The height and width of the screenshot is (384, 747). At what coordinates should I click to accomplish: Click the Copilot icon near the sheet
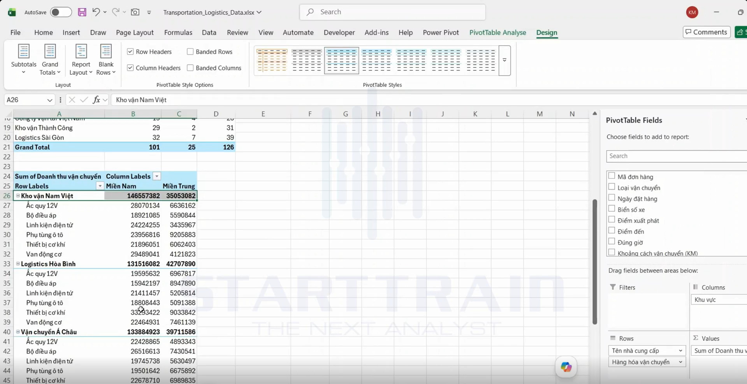pos(566,366)
